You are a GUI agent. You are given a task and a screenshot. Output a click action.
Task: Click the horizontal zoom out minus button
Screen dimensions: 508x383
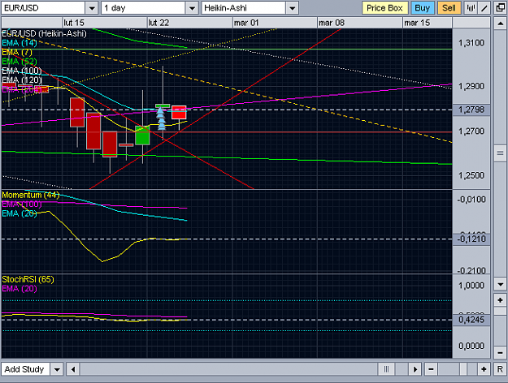(431, 369)
